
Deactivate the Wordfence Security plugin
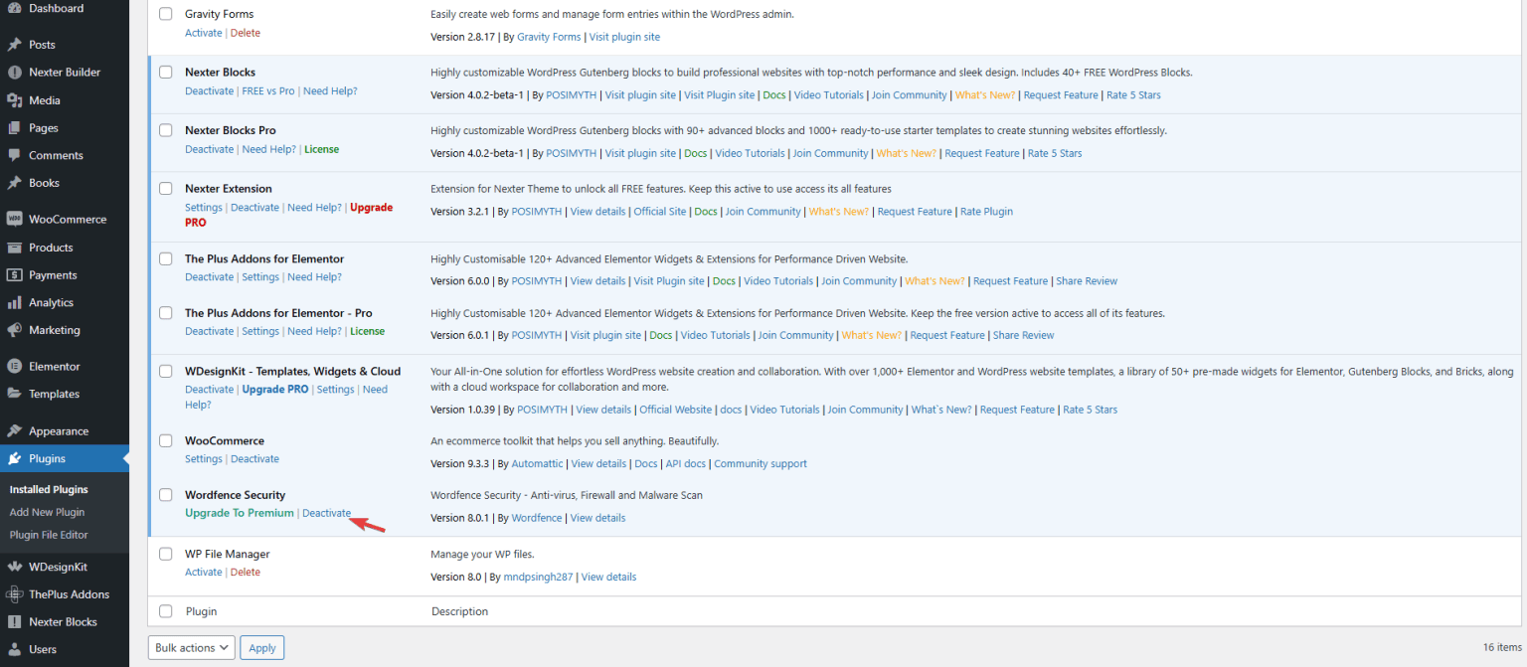(x=326, y=513)
